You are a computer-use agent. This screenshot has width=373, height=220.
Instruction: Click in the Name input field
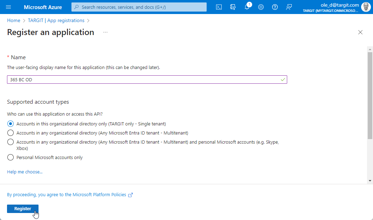147,80
